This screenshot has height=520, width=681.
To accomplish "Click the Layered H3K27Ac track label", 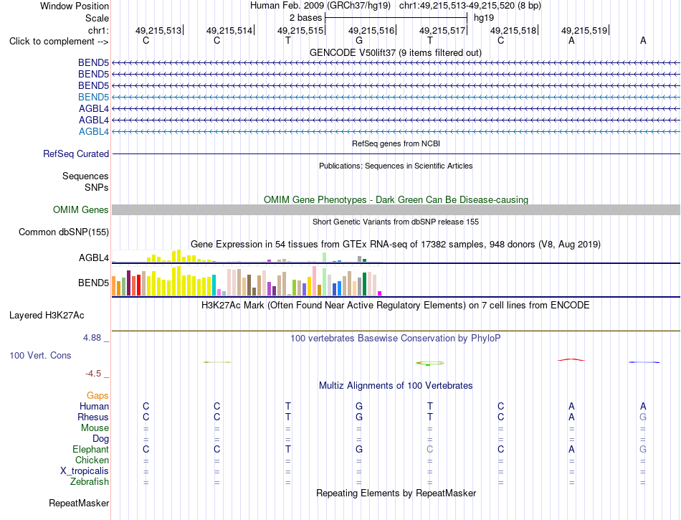I will point(47,316).
